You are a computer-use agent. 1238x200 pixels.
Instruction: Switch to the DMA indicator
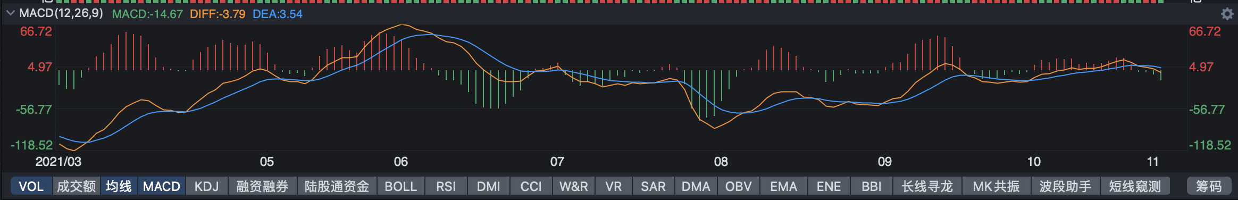coord(696,187)
